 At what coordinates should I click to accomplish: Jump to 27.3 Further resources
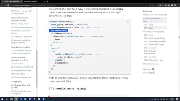pyautogui.click(x=151, y=64)
